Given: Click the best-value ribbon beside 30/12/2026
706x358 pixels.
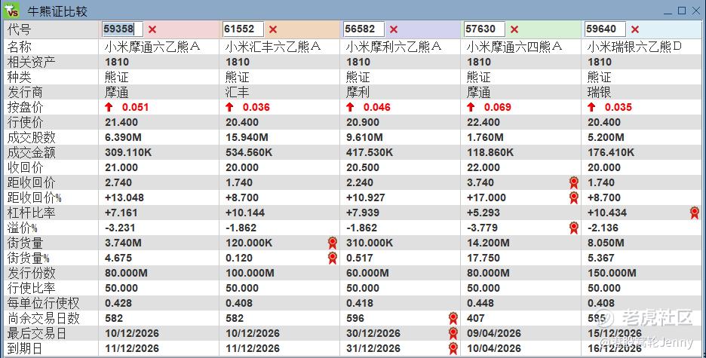Looking at the screenshot, I should 453,333.
